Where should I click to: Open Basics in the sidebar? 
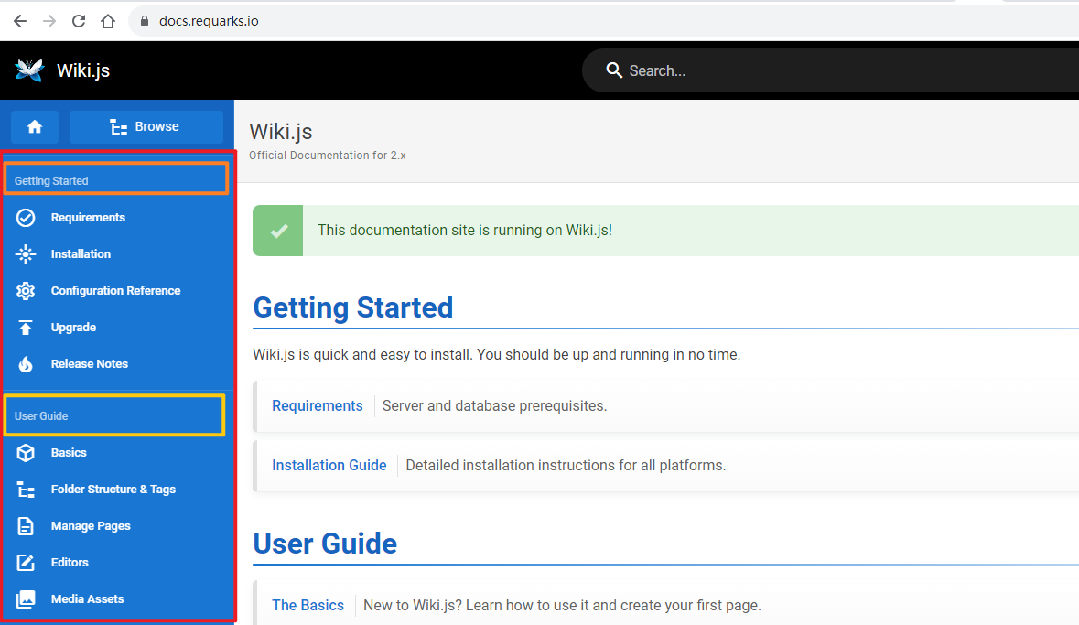pyautogui.click(x=69, y=453)
